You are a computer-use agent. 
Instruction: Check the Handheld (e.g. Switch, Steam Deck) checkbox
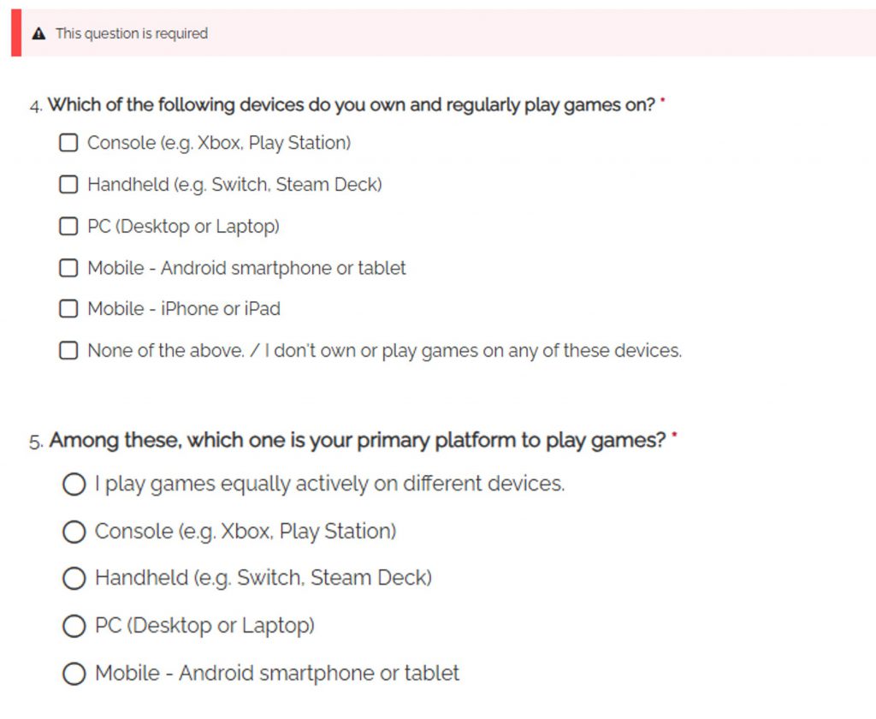point(68,184)
